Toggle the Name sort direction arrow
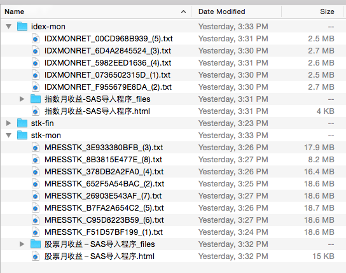Viewport: 346px width, 273px height. point(183,11)
